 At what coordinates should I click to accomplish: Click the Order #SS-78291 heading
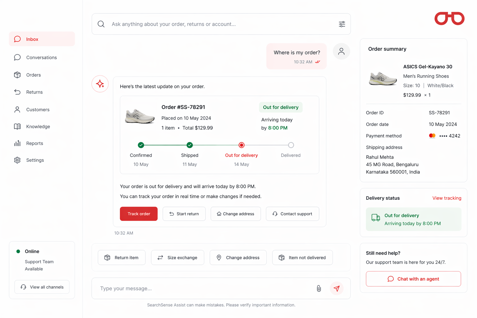[x=183, y=107]
